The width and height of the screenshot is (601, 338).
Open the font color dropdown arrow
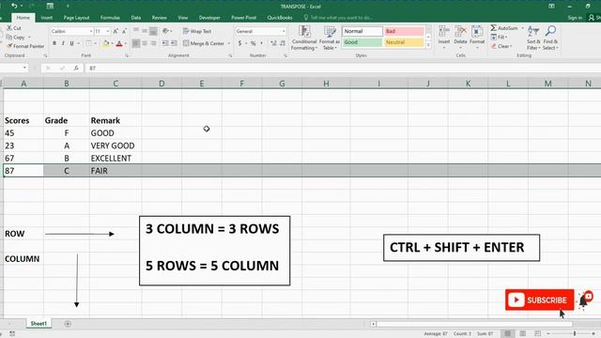point(125,44)
